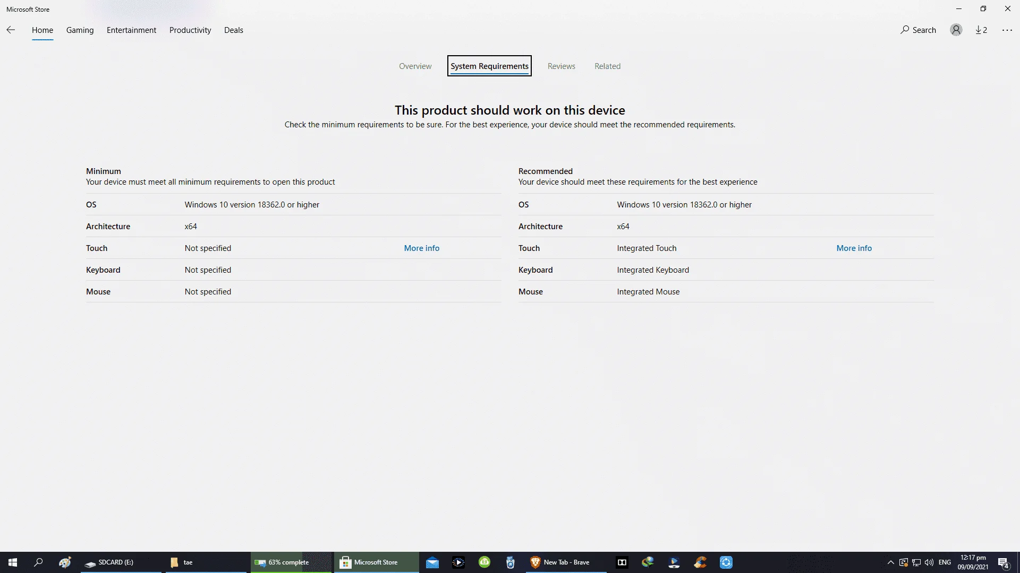The width and height of the screenshot is (1020, 573).
Task: Open the Store Search
Action: [x=918, y=30]
